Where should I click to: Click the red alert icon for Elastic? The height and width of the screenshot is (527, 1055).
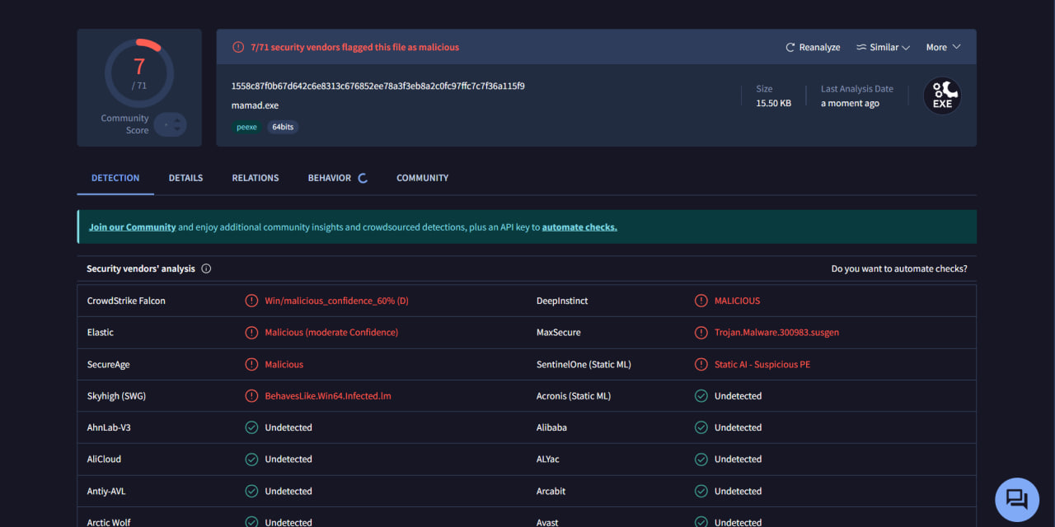coord(251,333)
